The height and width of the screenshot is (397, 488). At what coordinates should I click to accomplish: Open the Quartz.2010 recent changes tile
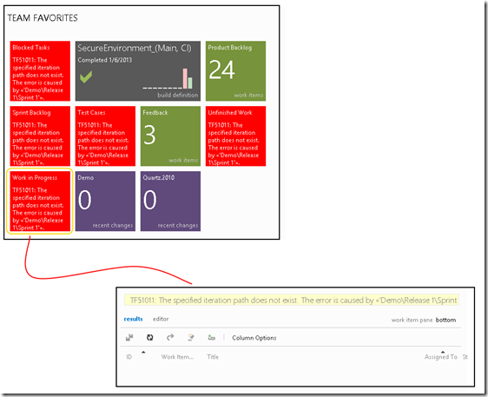[x=170, y=202]
